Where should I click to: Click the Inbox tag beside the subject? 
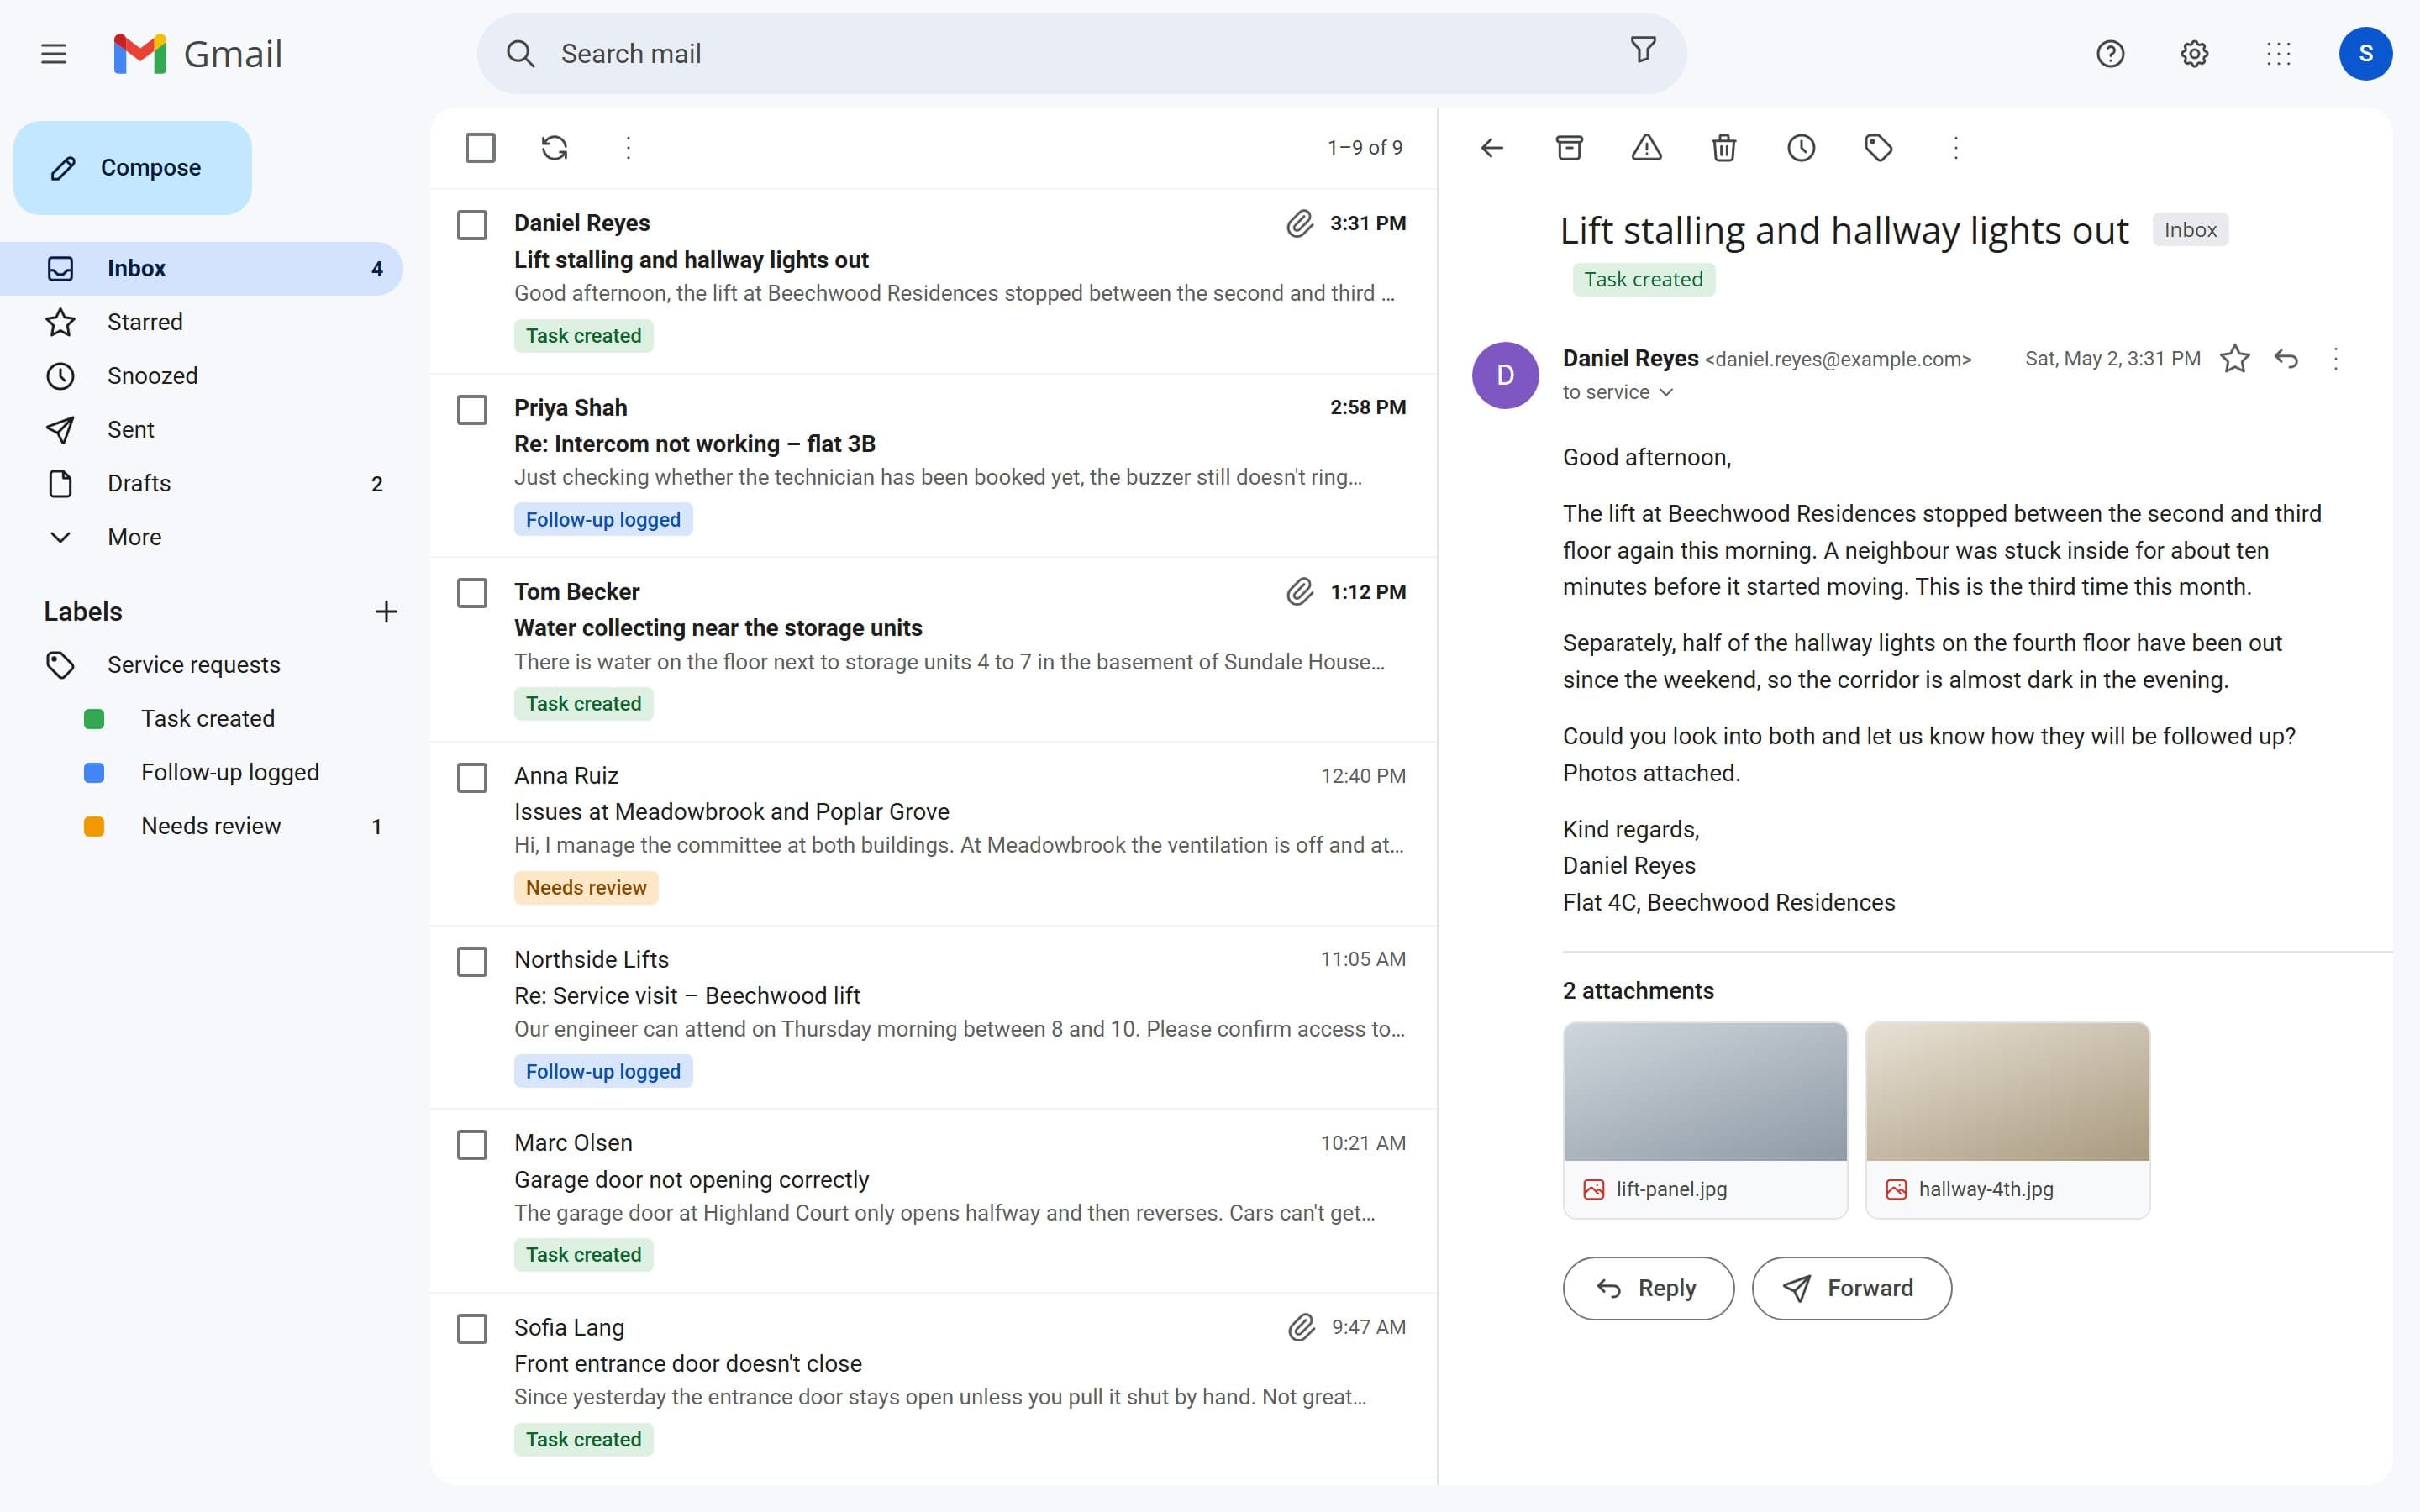click(2190, 230)
